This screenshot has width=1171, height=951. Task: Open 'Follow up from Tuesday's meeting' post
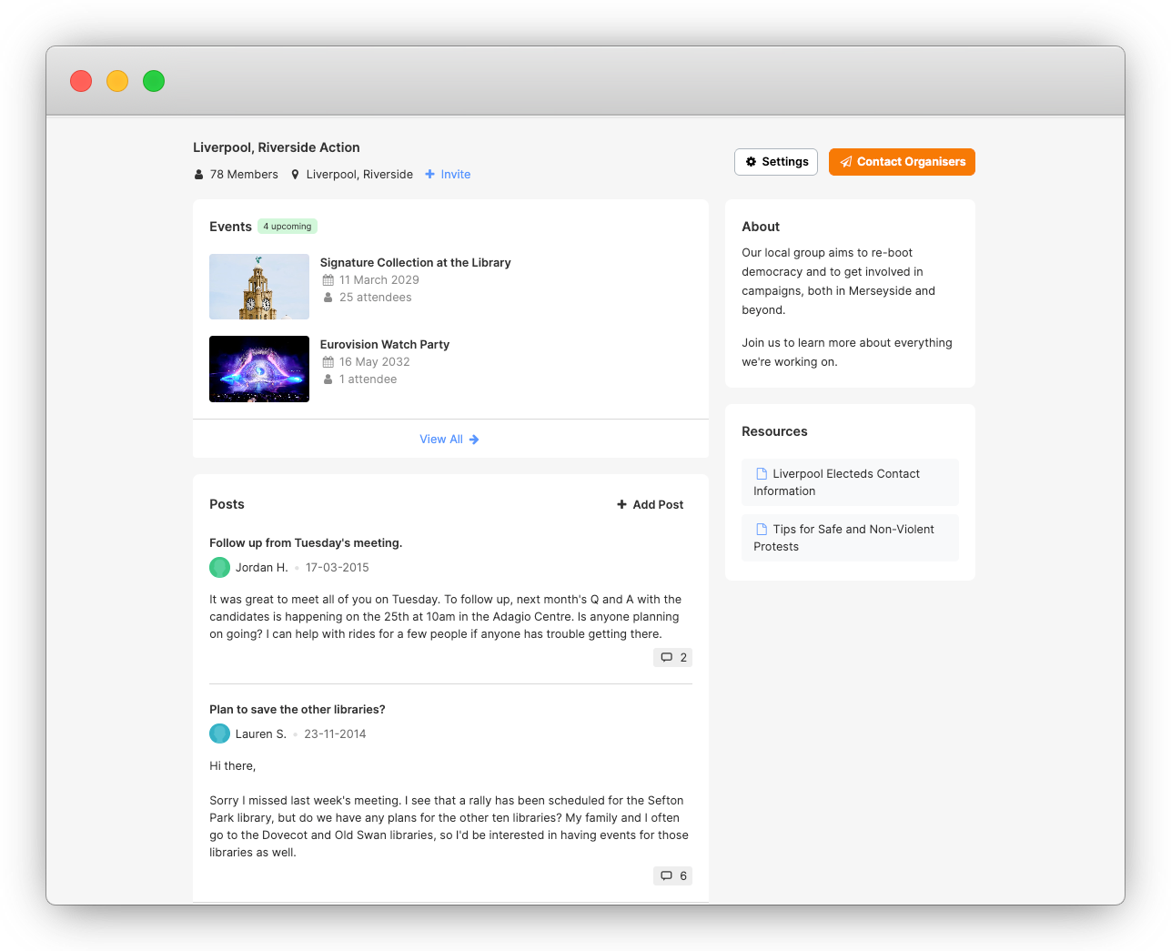(x=306, y=542)
